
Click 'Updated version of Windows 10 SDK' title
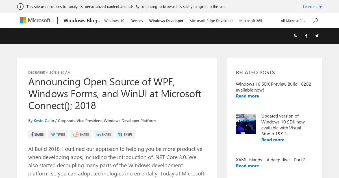click(283, 125)
